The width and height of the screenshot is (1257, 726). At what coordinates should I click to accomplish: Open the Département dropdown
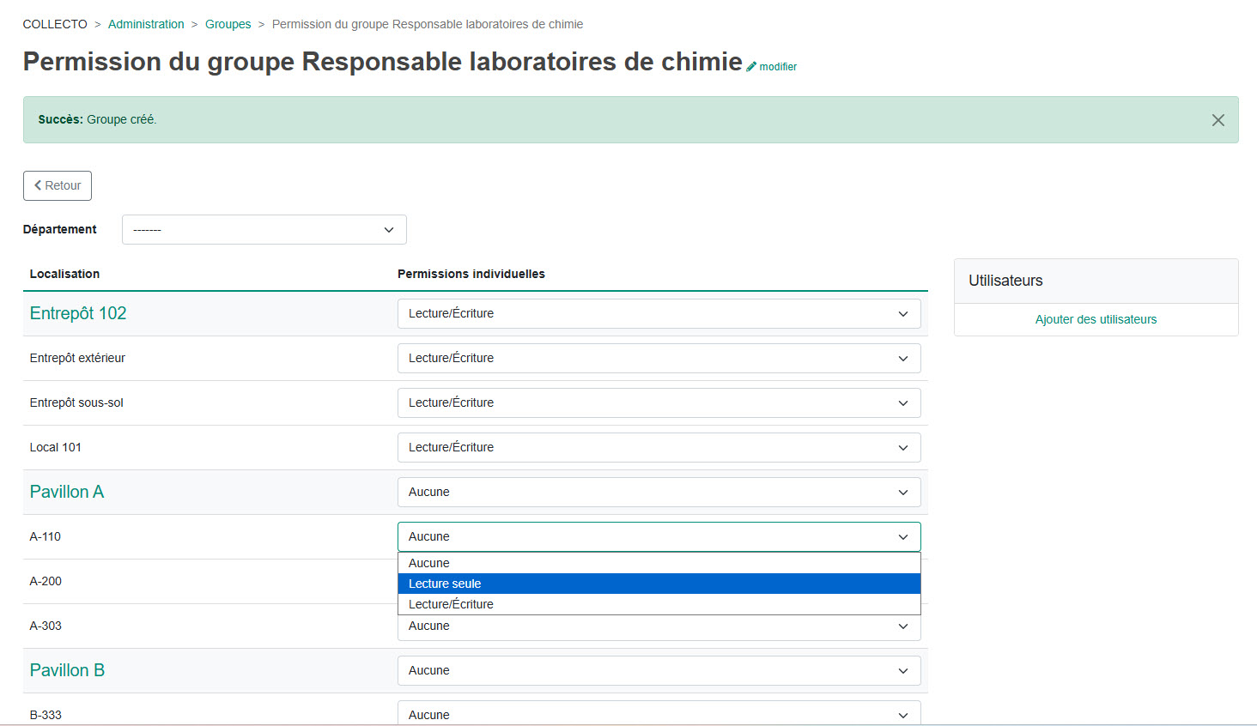264,230
